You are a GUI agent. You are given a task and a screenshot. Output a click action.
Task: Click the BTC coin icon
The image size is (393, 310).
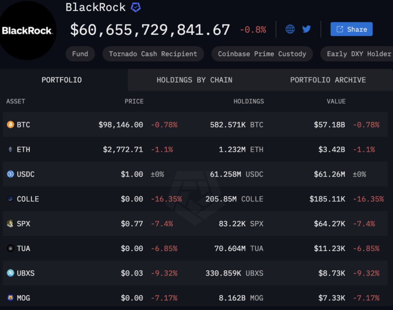click(10, 124)
